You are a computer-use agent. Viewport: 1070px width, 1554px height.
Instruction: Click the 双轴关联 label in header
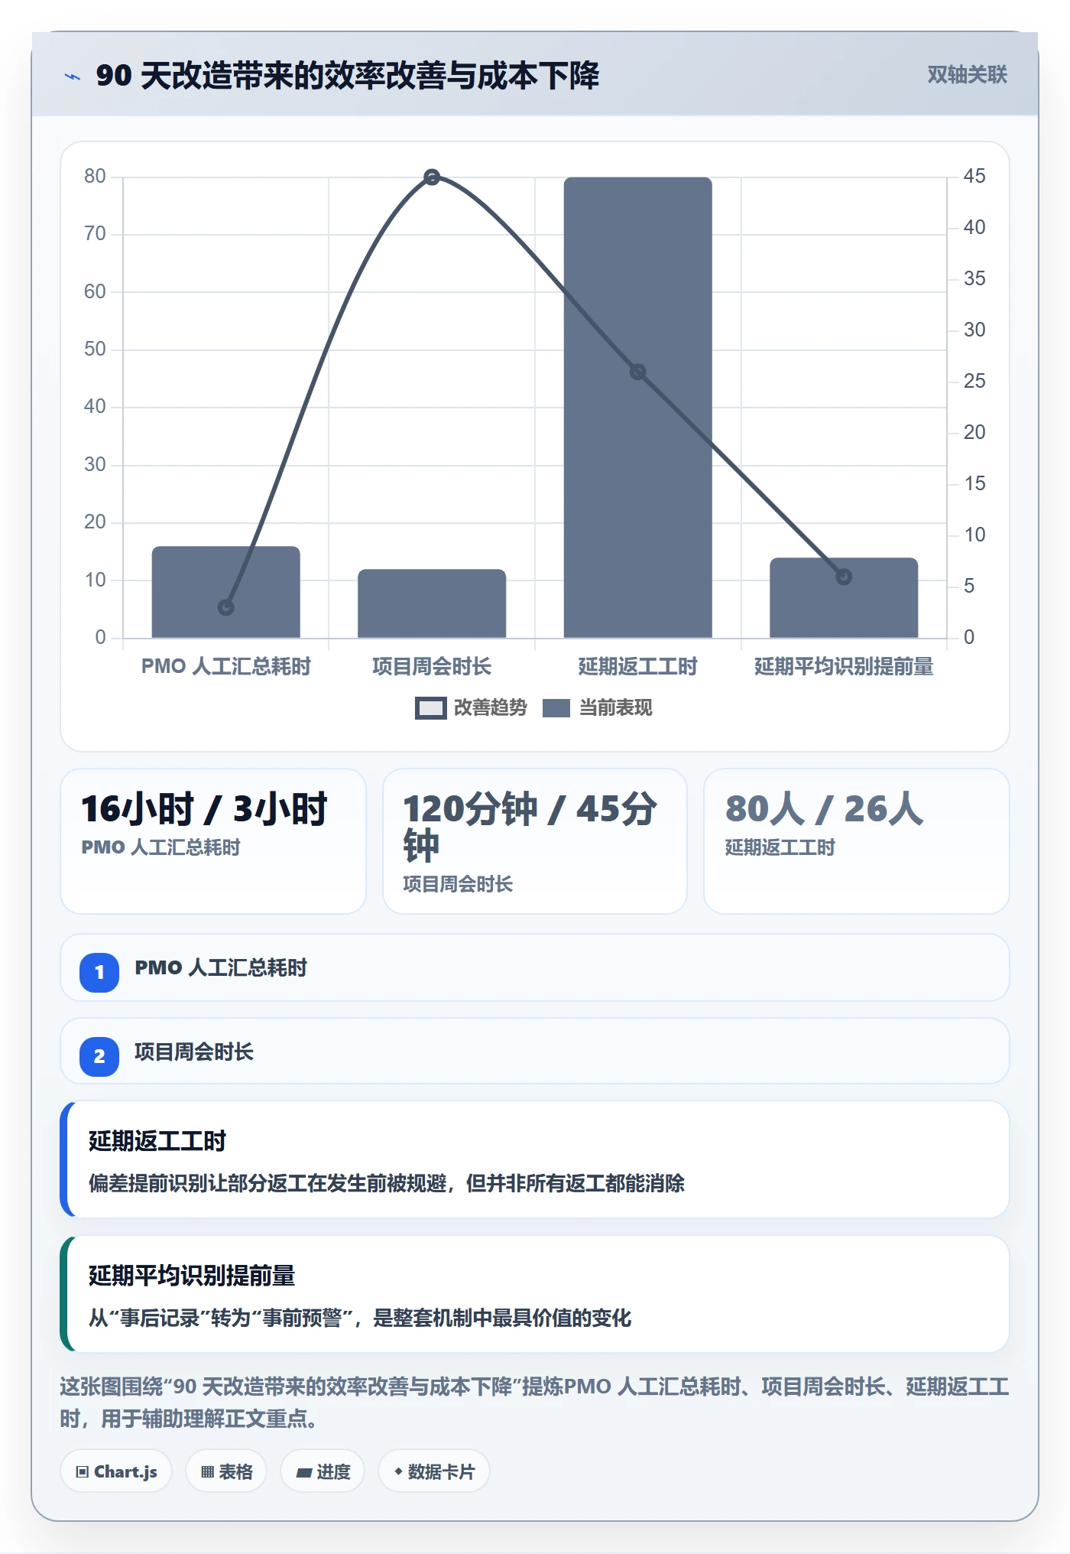(967, 75)
